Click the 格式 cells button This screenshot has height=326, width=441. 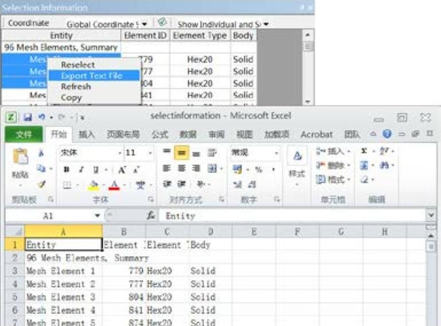(333, 179)
